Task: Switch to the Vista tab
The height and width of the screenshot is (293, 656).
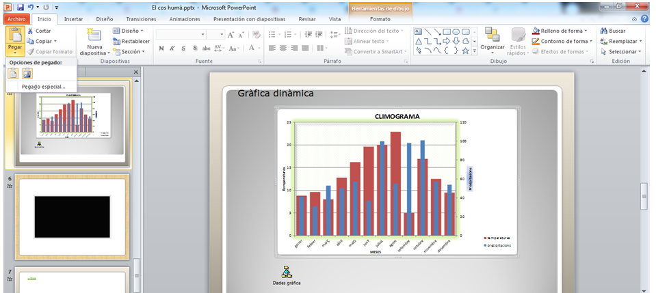Action: pos(334,19)
